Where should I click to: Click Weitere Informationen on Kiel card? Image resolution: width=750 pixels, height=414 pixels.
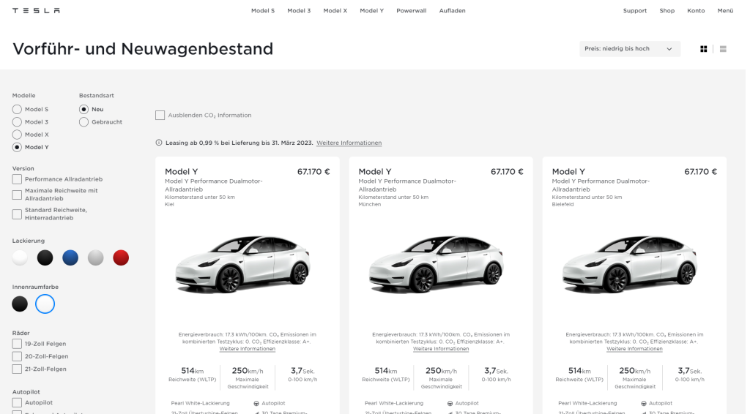[248, 349]
